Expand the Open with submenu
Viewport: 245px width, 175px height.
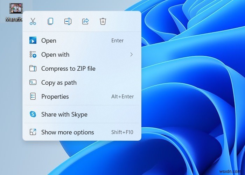[82, 55]
